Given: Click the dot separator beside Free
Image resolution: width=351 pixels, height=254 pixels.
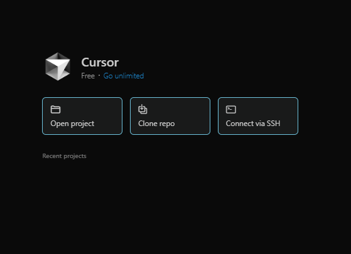Looking at the screenshot, I should pyautogui.click(x=99, y=76).
